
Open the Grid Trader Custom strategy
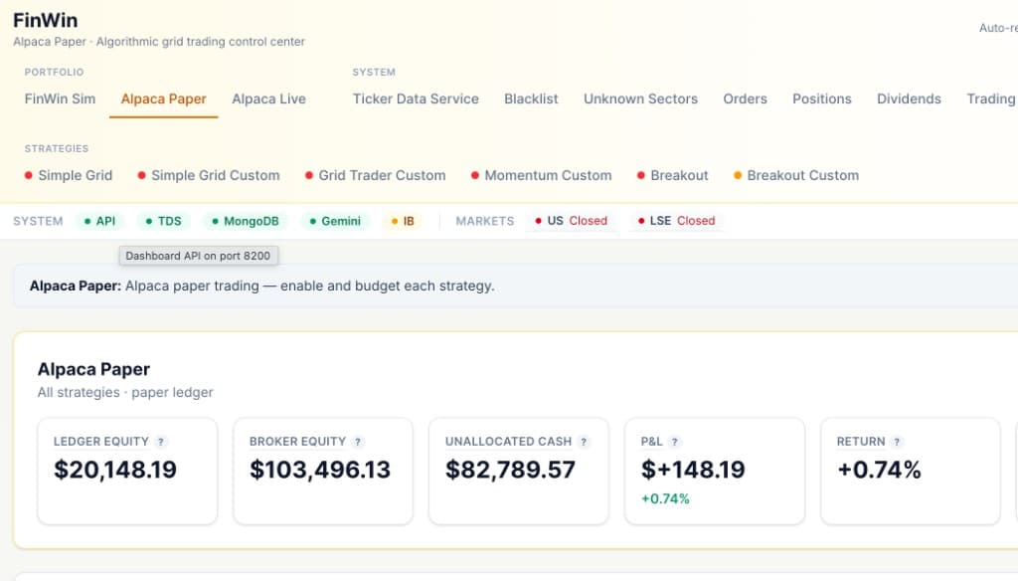coord(375,175)
